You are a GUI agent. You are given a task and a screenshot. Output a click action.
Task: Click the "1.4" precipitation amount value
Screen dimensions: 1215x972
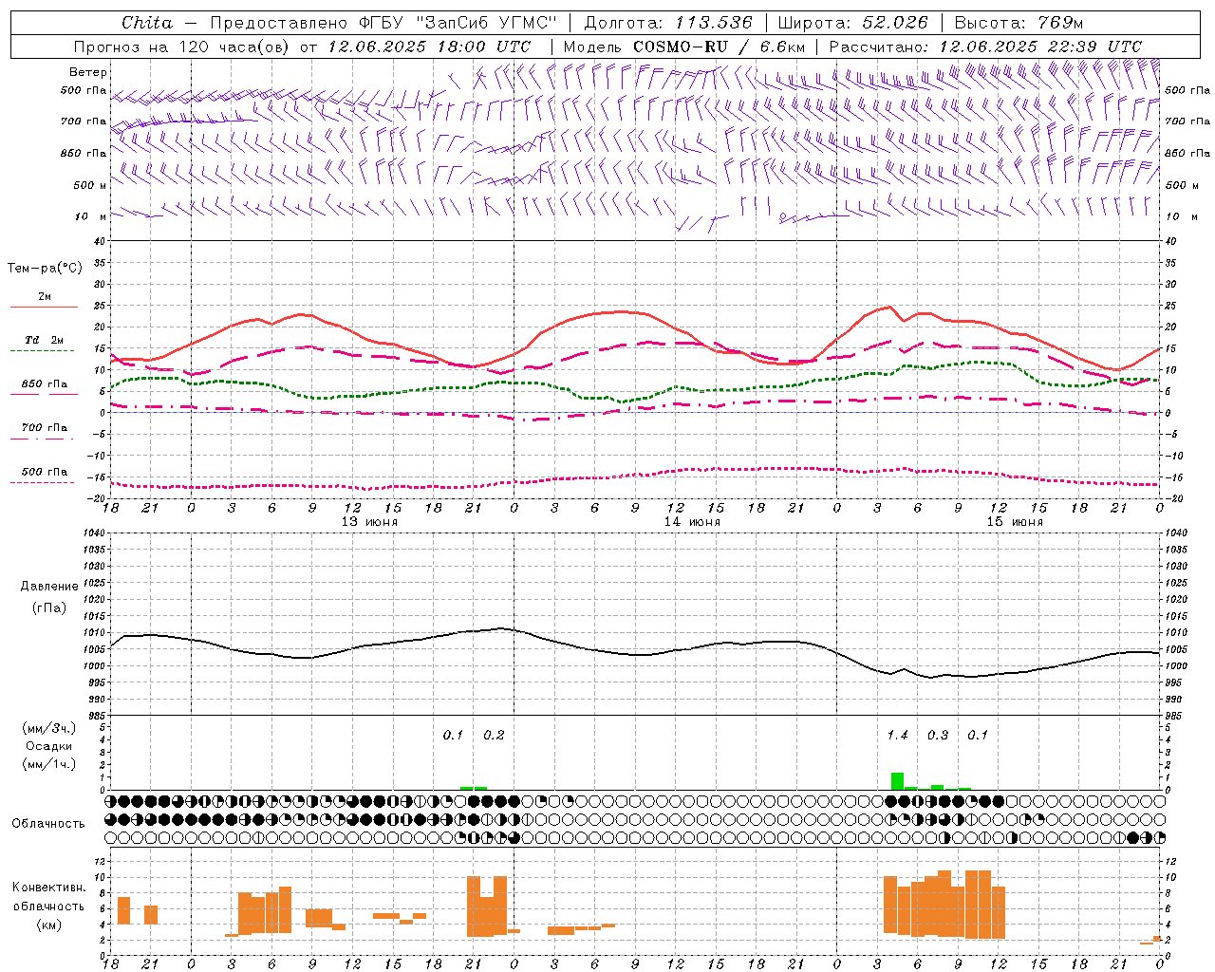tap(897, 736)
